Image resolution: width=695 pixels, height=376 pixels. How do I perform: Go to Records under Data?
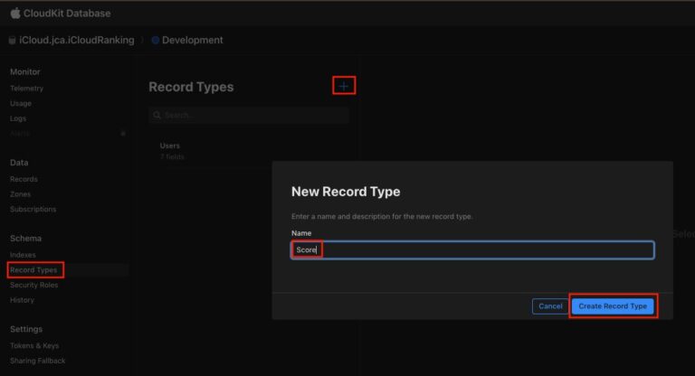(x=24, y=179)
